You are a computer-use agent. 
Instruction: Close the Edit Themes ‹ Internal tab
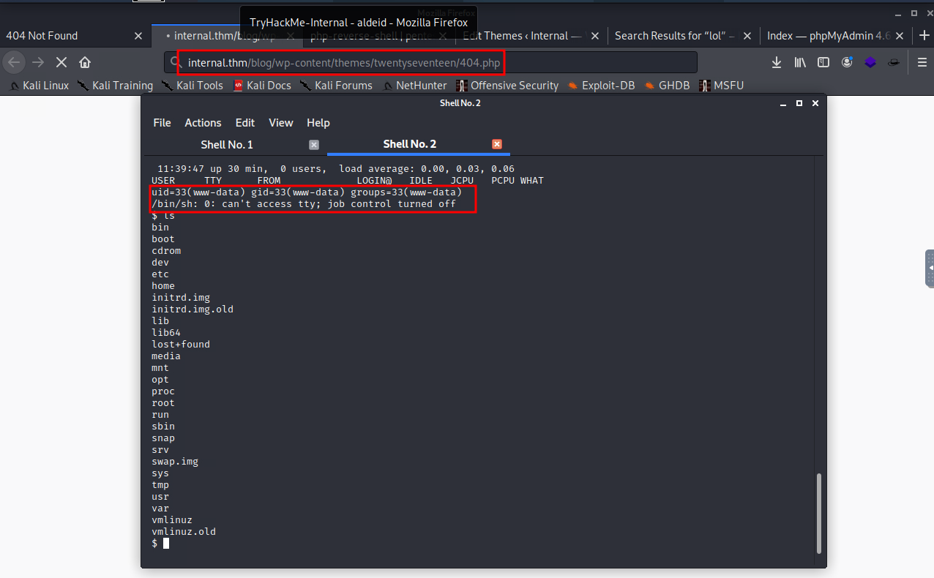pos(594,35)
